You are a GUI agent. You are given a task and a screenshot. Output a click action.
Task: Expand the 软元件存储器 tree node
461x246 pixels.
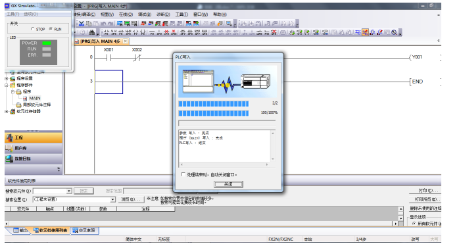point(7,112)
